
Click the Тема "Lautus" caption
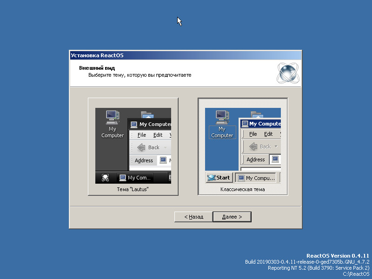tap(133, 189)
